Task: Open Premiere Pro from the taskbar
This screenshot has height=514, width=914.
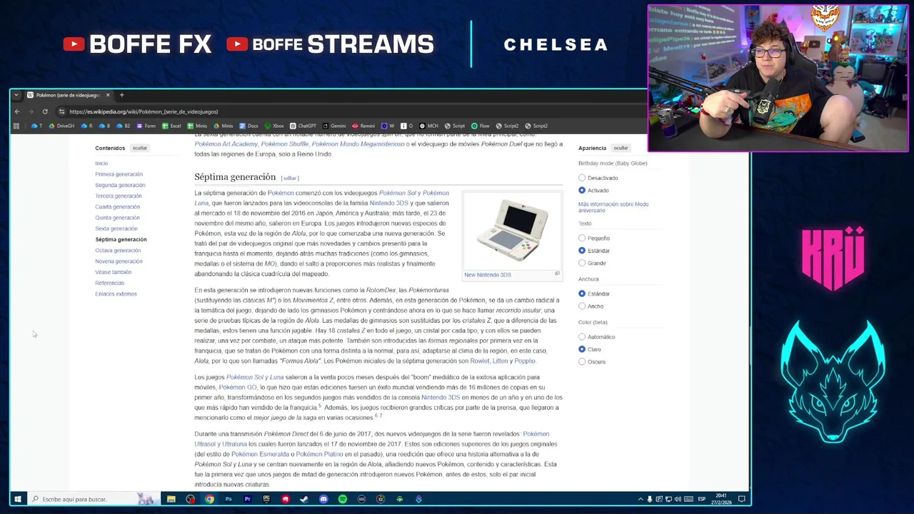Action: point(247,499)
